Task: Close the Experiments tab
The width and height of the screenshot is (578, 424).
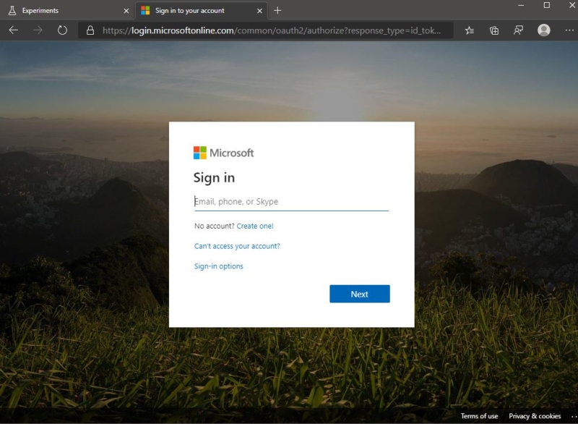Action: click(x=126, y=11)
